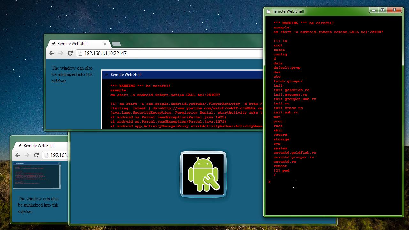Image resolution: width=409 pixels, height=230 pixels.
Task: Click the page icon beside 192.168.1.110:22147
Action: click(x=81, y=53)
